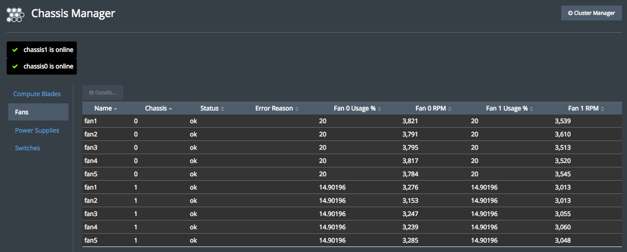Screen dimensions: 627x252
Task: Go to the Switches section
Action: [x=28, y=148]
